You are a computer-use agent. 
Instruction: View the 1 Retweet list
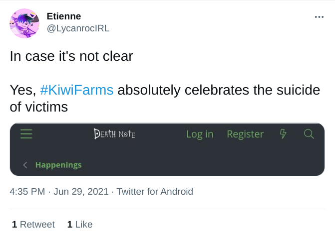point(33,225)
